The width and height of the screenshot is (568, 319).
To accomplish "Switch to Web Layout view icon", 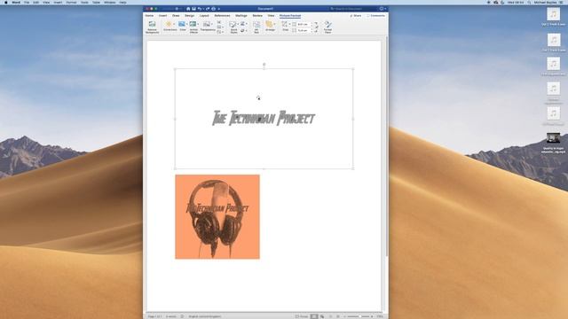I will (x=322, y=316).
